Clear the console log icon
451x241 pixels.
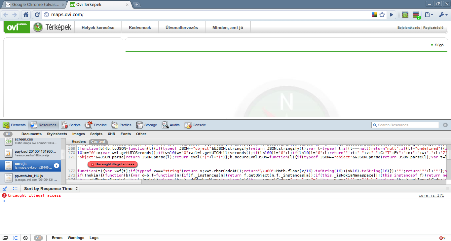click(25, 238)
